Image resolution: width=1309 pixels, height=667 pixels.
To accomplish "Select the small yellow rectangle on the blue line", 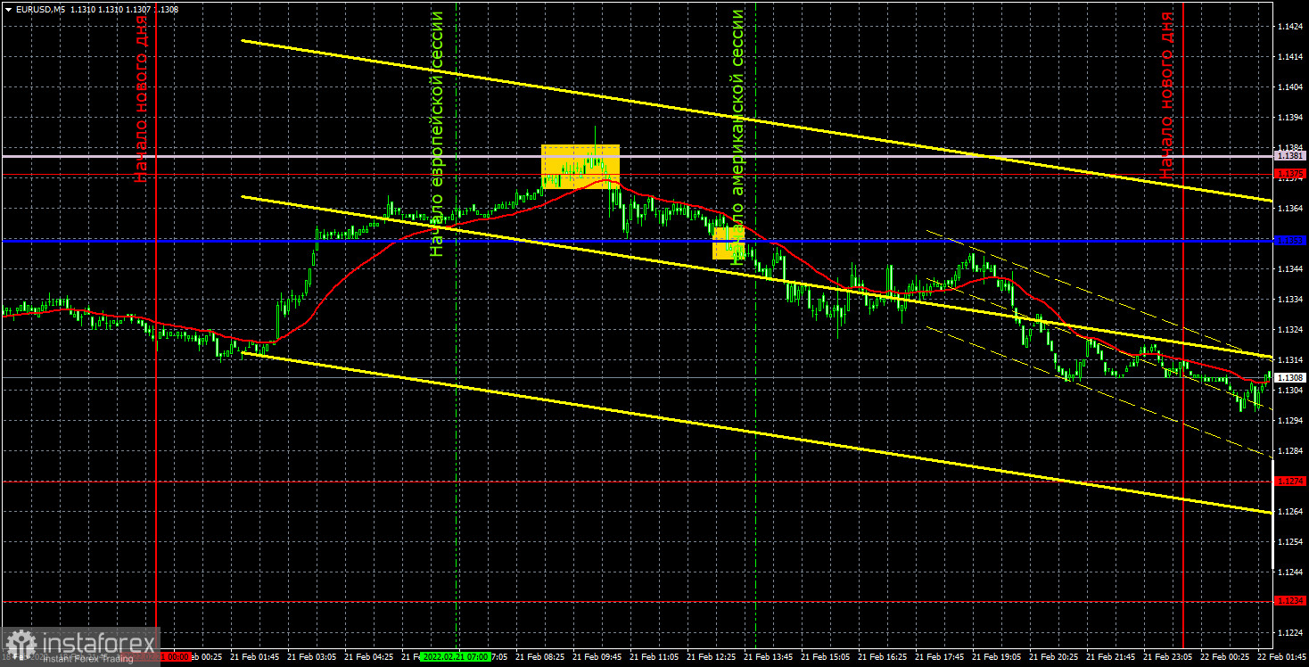I will point(729,243).
